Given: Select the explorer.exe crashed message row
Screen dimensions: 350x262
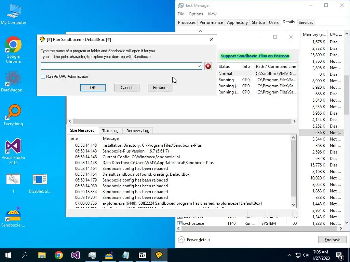Looking at the screenshot, I should (179, 203).
